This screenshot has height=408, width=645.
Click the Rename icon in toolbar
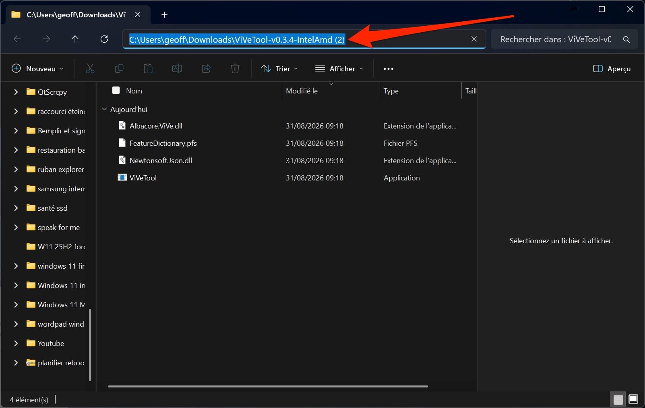click(177, 69)
